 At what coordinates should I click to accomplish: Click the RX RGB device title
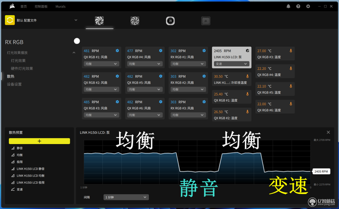pos(14,42)
